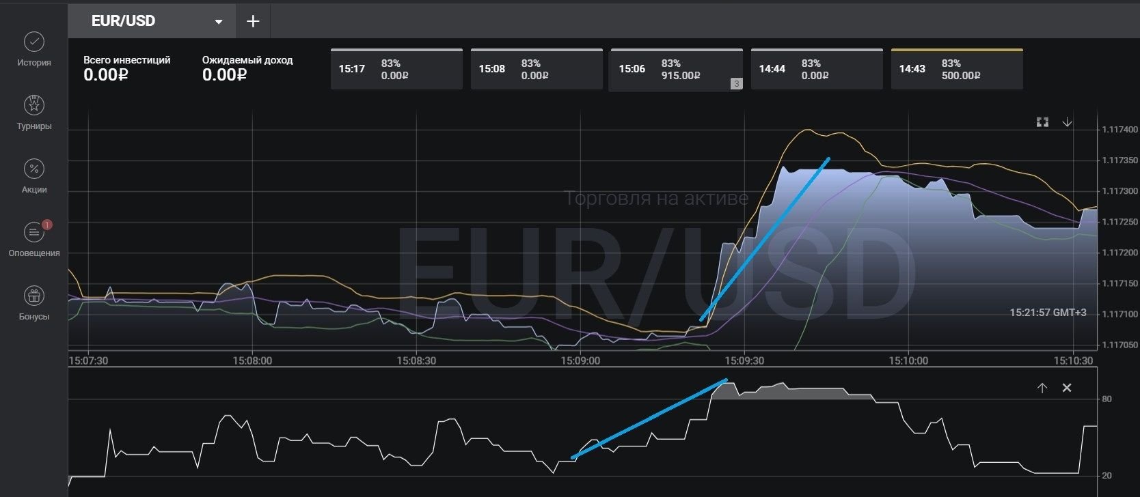Click the 1.117100 price axis label

click(1119, 314)
